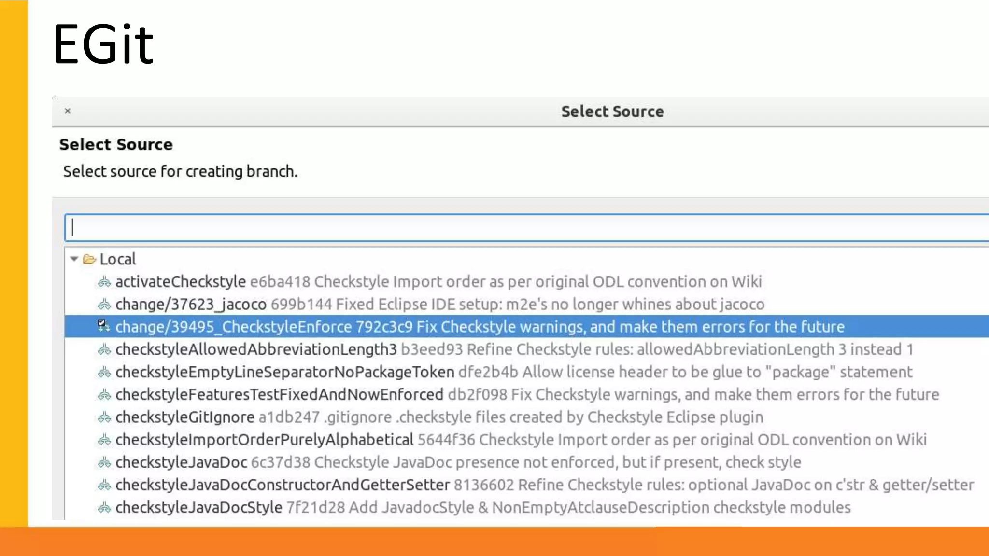Click the checked-out branch icon on change/39495_CheckstyleEnforce
The image size is (989, 556).
pyautogui.click(x=103, y=326)
